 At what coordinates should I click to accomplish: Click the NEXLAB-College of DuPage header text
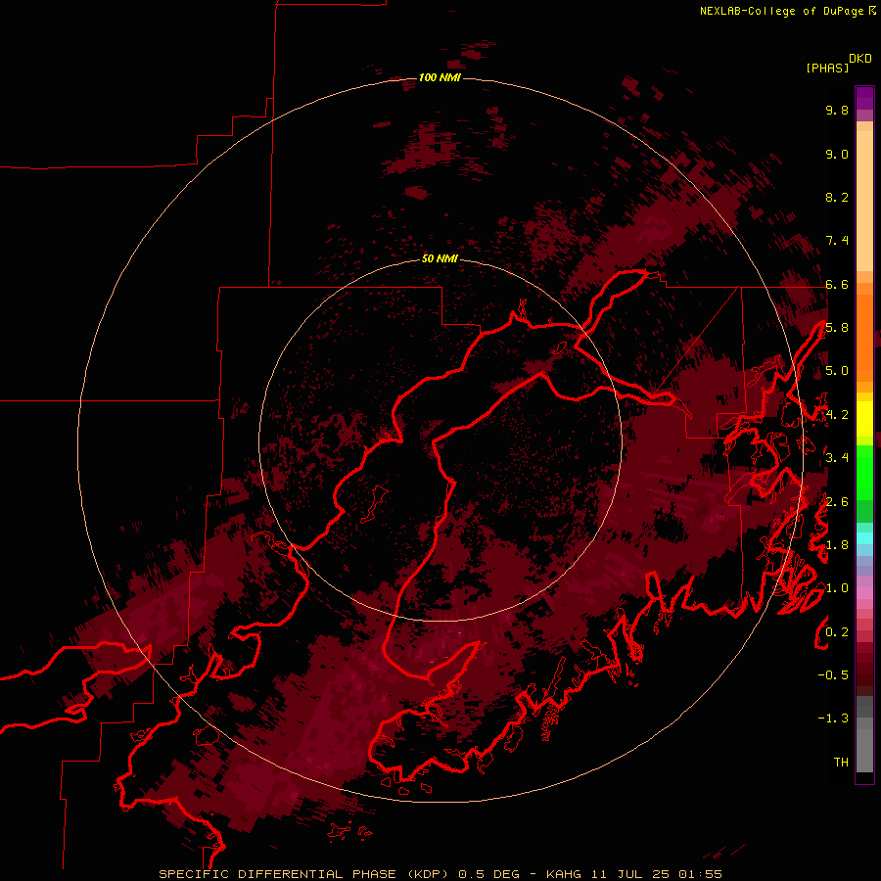point(781,11)
